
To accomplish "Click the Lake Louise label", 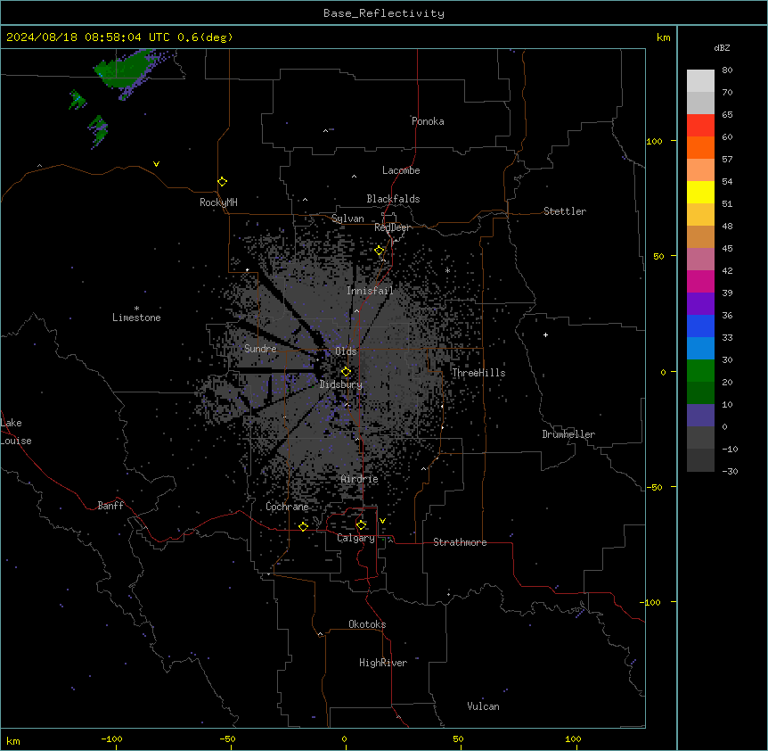I will (16, 432).
